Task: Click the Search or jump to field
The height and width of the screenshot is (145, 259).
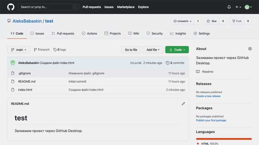Action: (48, 7)
